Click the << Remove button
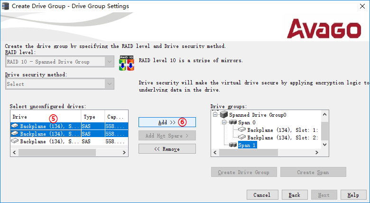Viewport: 370px width, 203px height. coord(167,148)
